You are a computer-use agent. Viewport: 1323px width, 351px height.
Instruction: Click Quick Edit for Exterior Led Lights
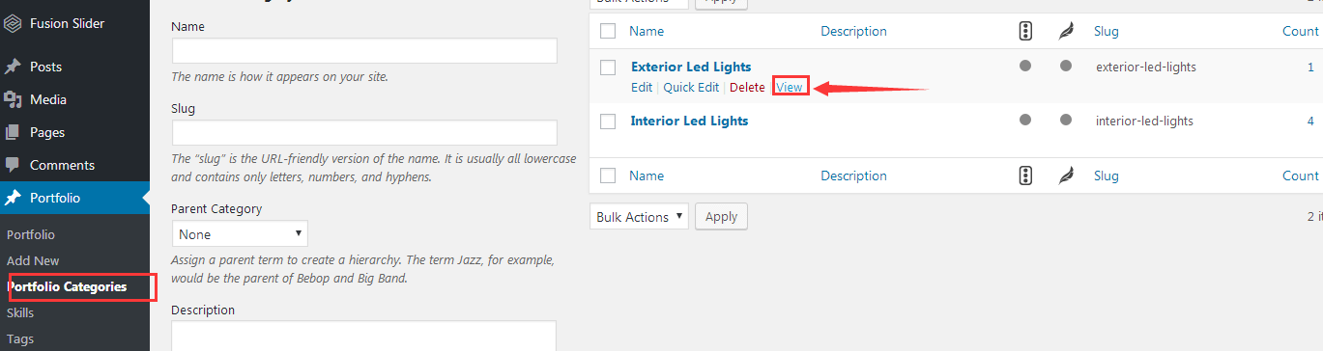click(691, 88)
